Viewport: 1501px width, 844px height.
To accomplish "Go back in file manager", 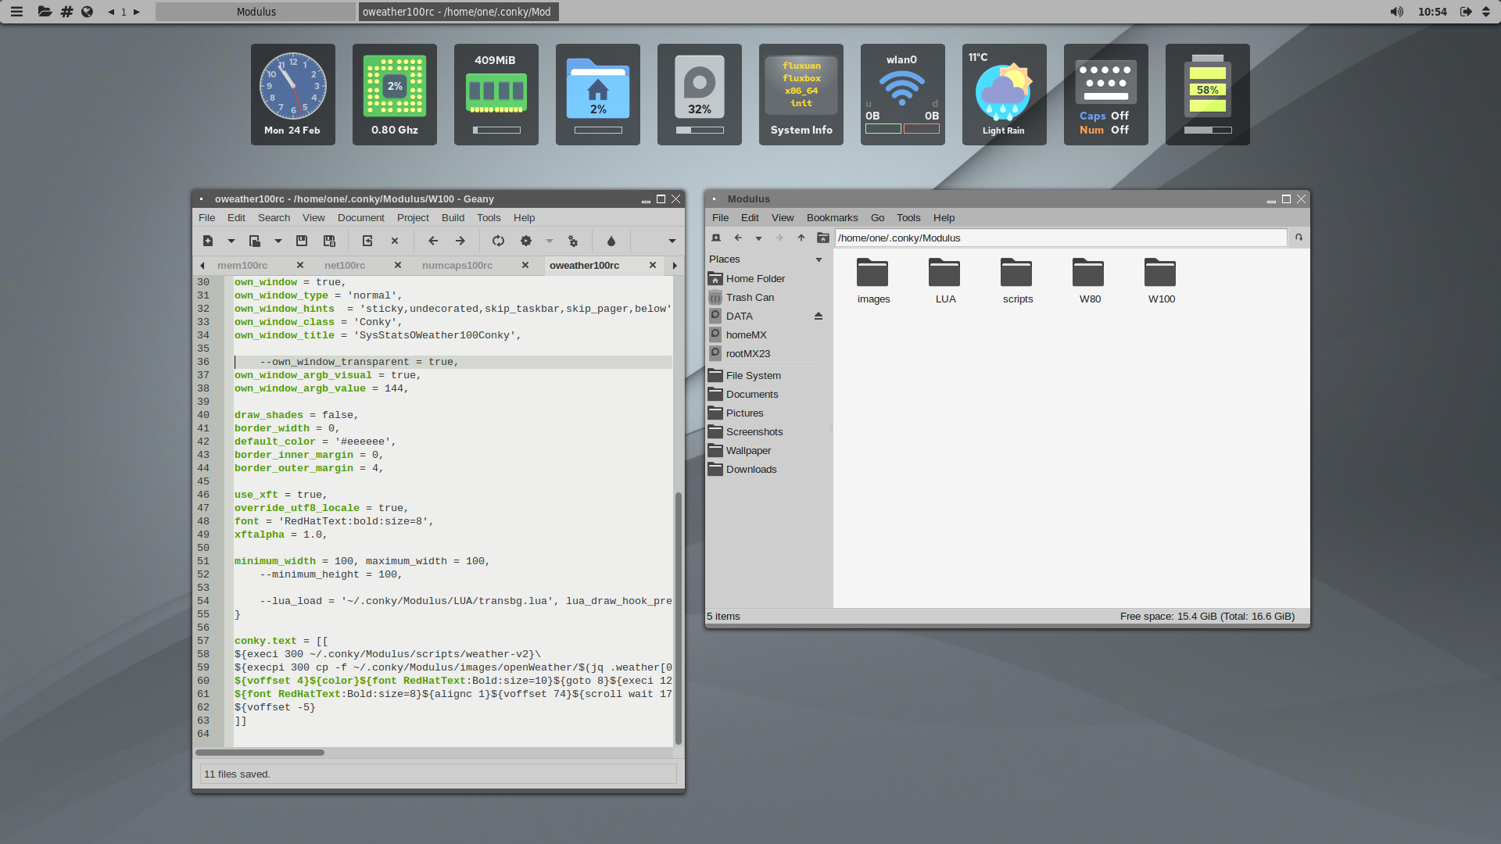I will pyautogui.click(x=738, y=238).
